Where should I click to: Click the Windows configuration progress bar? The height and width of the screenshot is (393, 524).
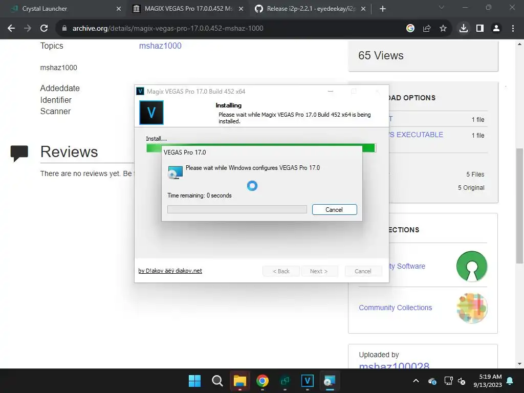tap(237, 209)
